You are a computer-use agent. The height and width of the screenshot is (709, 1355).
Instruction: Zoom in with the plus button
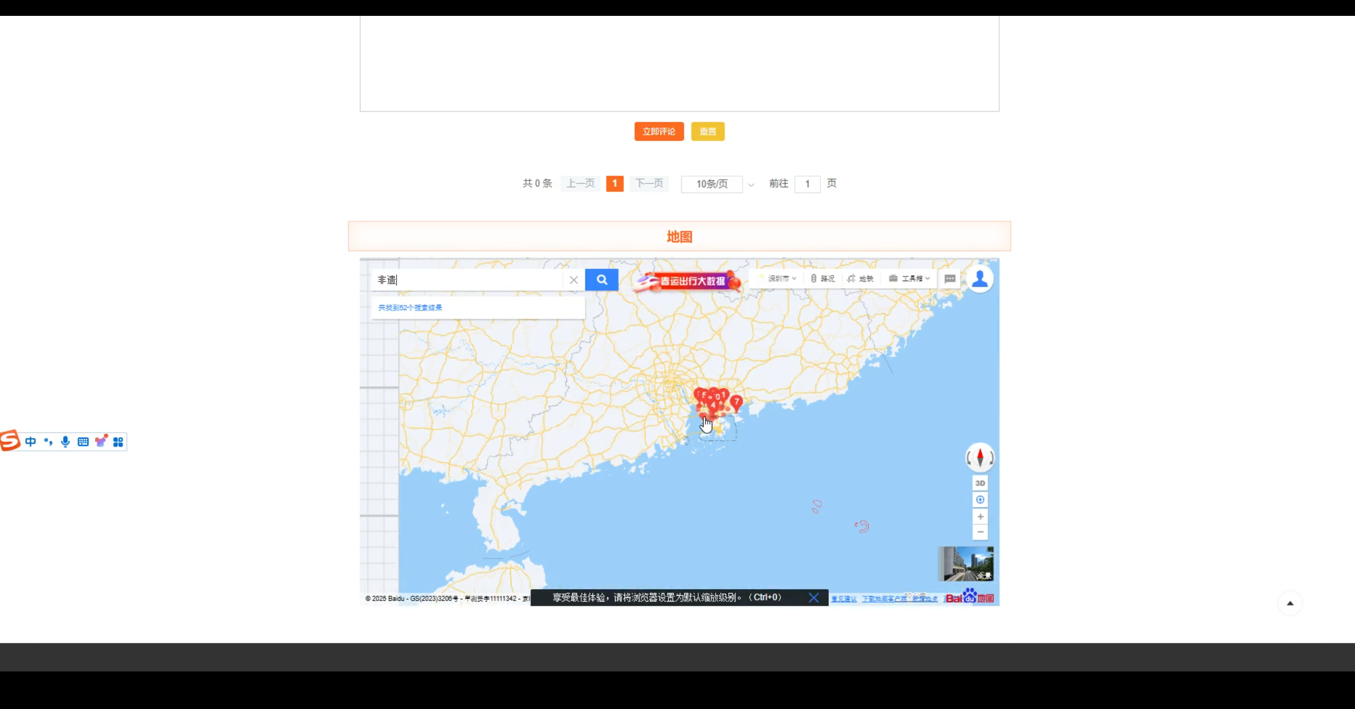[980, 516]
